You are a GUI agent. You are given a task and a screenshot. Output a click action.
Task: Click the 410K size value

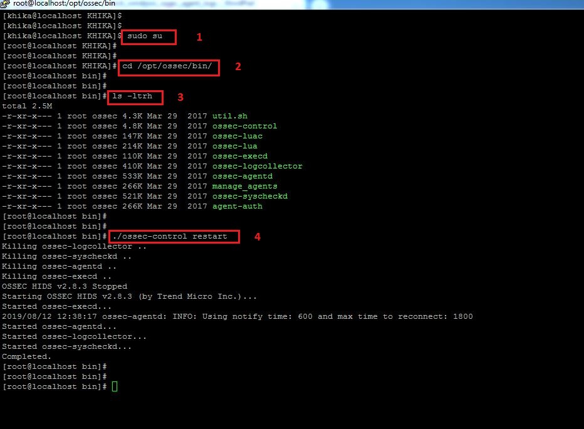click(132, 166)
